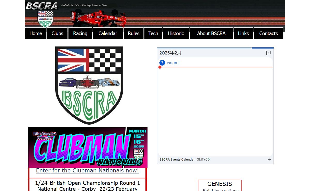Viewport: 310px width, 191px height.
Task: Click the small BSCRA shield badge in header
Action: click(45, 19)
